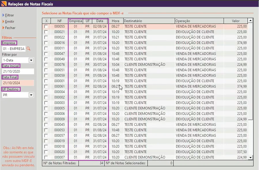The height and width of the screenshot is (170, 259).
Task: Click value 224,99 in row 000009
Action: pos(242,119)
